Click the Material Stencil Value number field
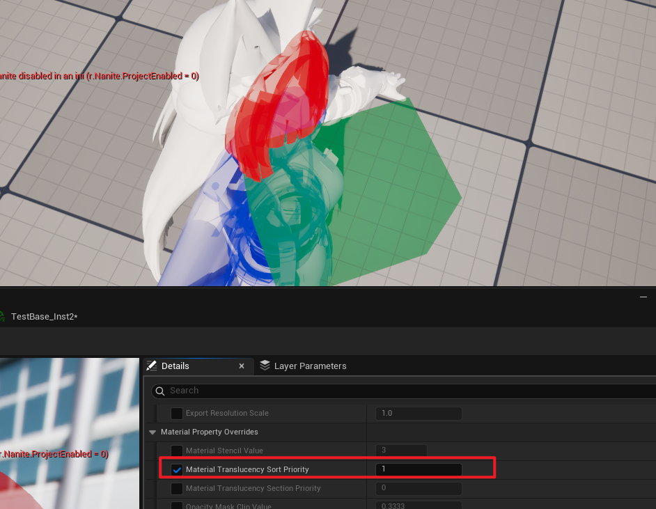Viewport: 656px width, 509px height. (401, 451)
